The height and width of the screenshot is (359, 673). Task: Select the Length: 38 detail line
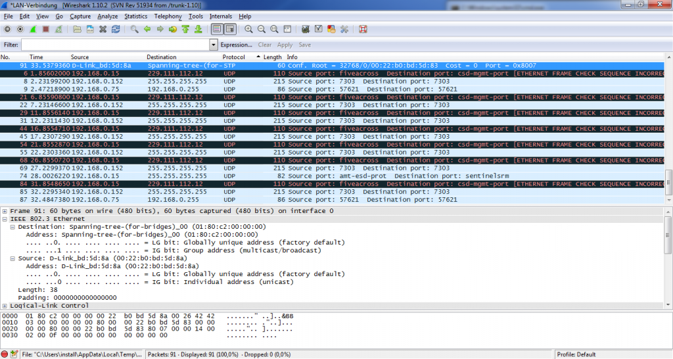(37, 290)
